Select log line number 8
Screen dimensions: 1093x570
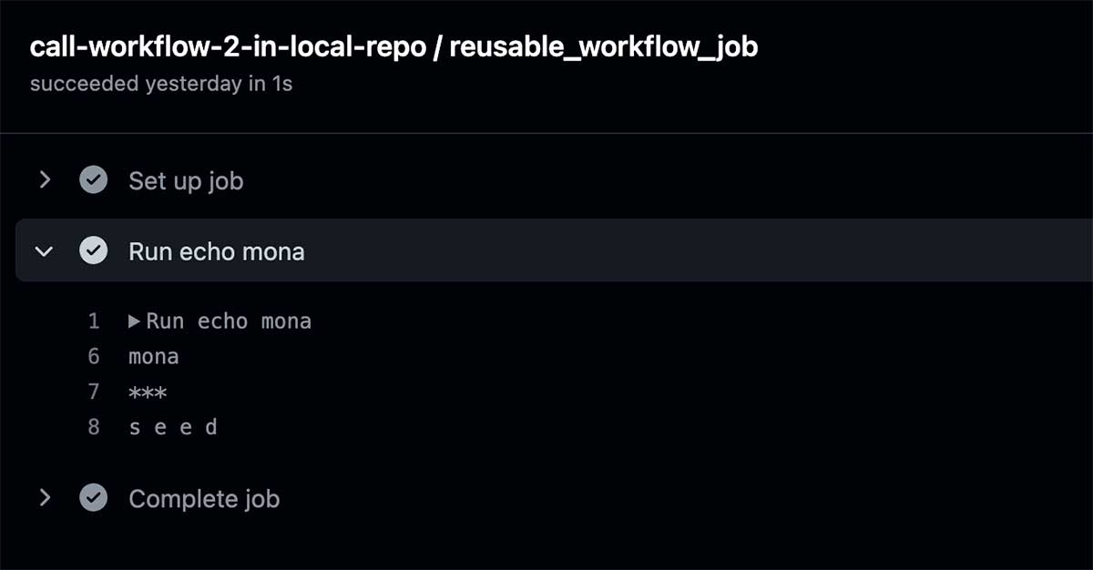coord(94,426)
